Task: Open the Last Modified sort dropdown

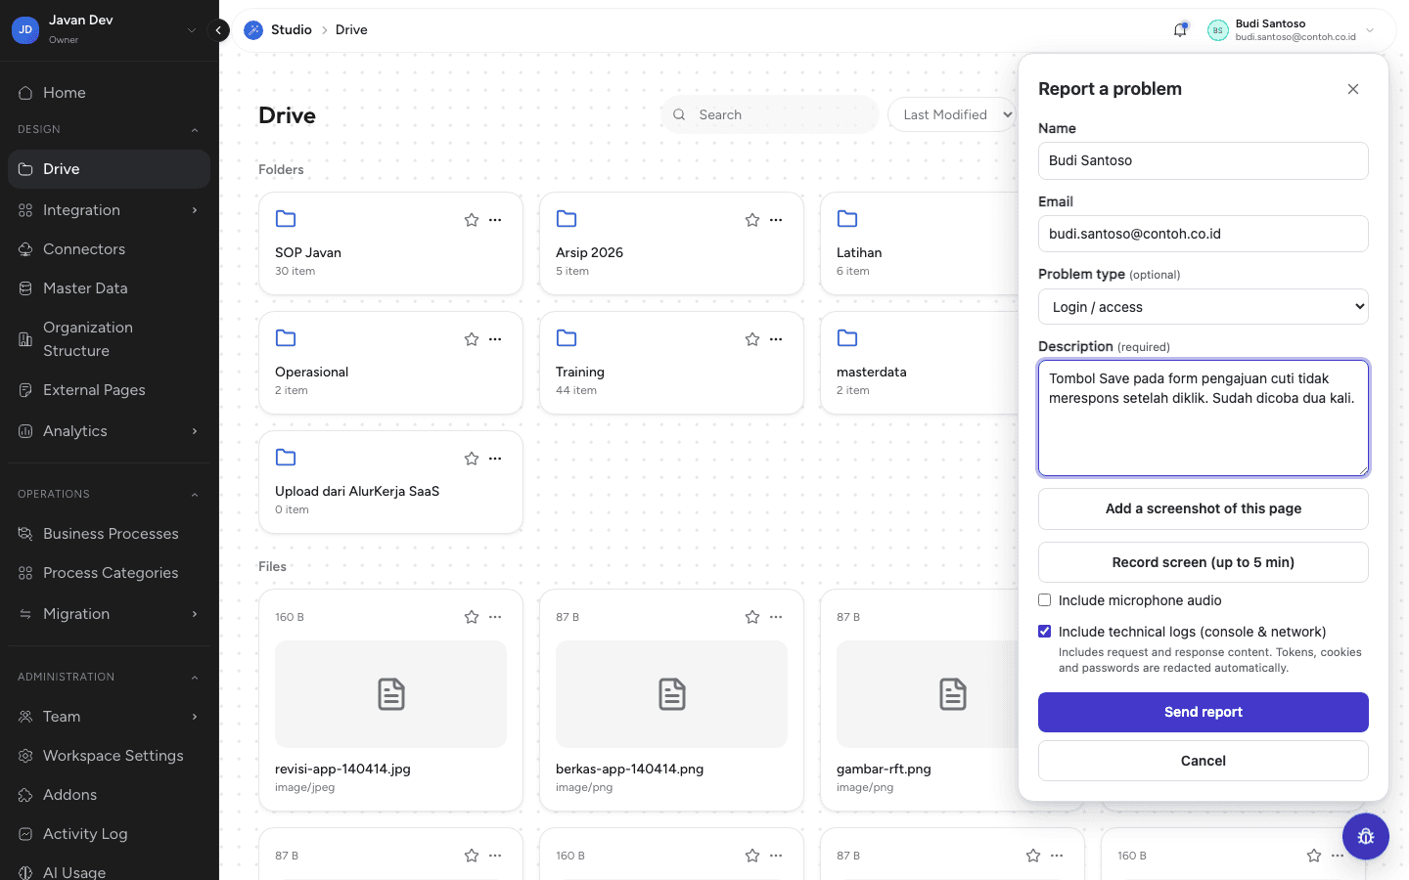Action: click(952, 114)
